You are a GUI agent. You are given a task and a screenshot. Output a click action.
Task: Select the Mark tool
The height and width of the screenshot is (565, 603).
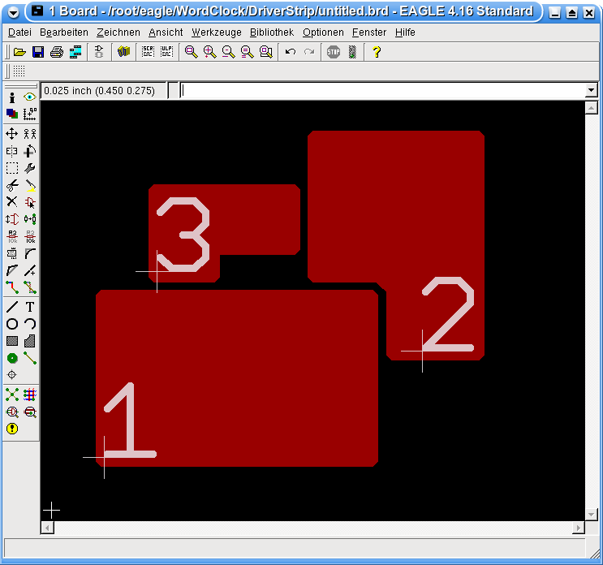pyautogui.click(x=29, y=114)
